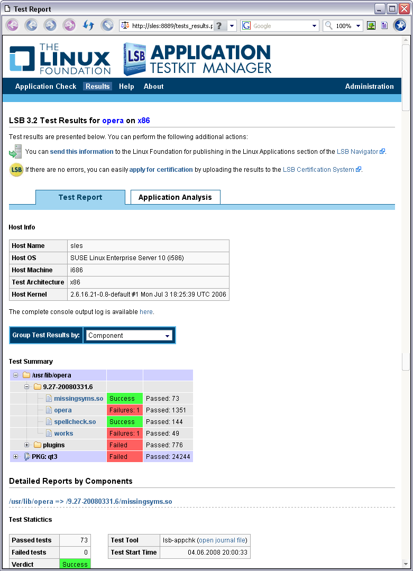
Task: Follow the apply for certification link
Action: (x=161, y=169)
